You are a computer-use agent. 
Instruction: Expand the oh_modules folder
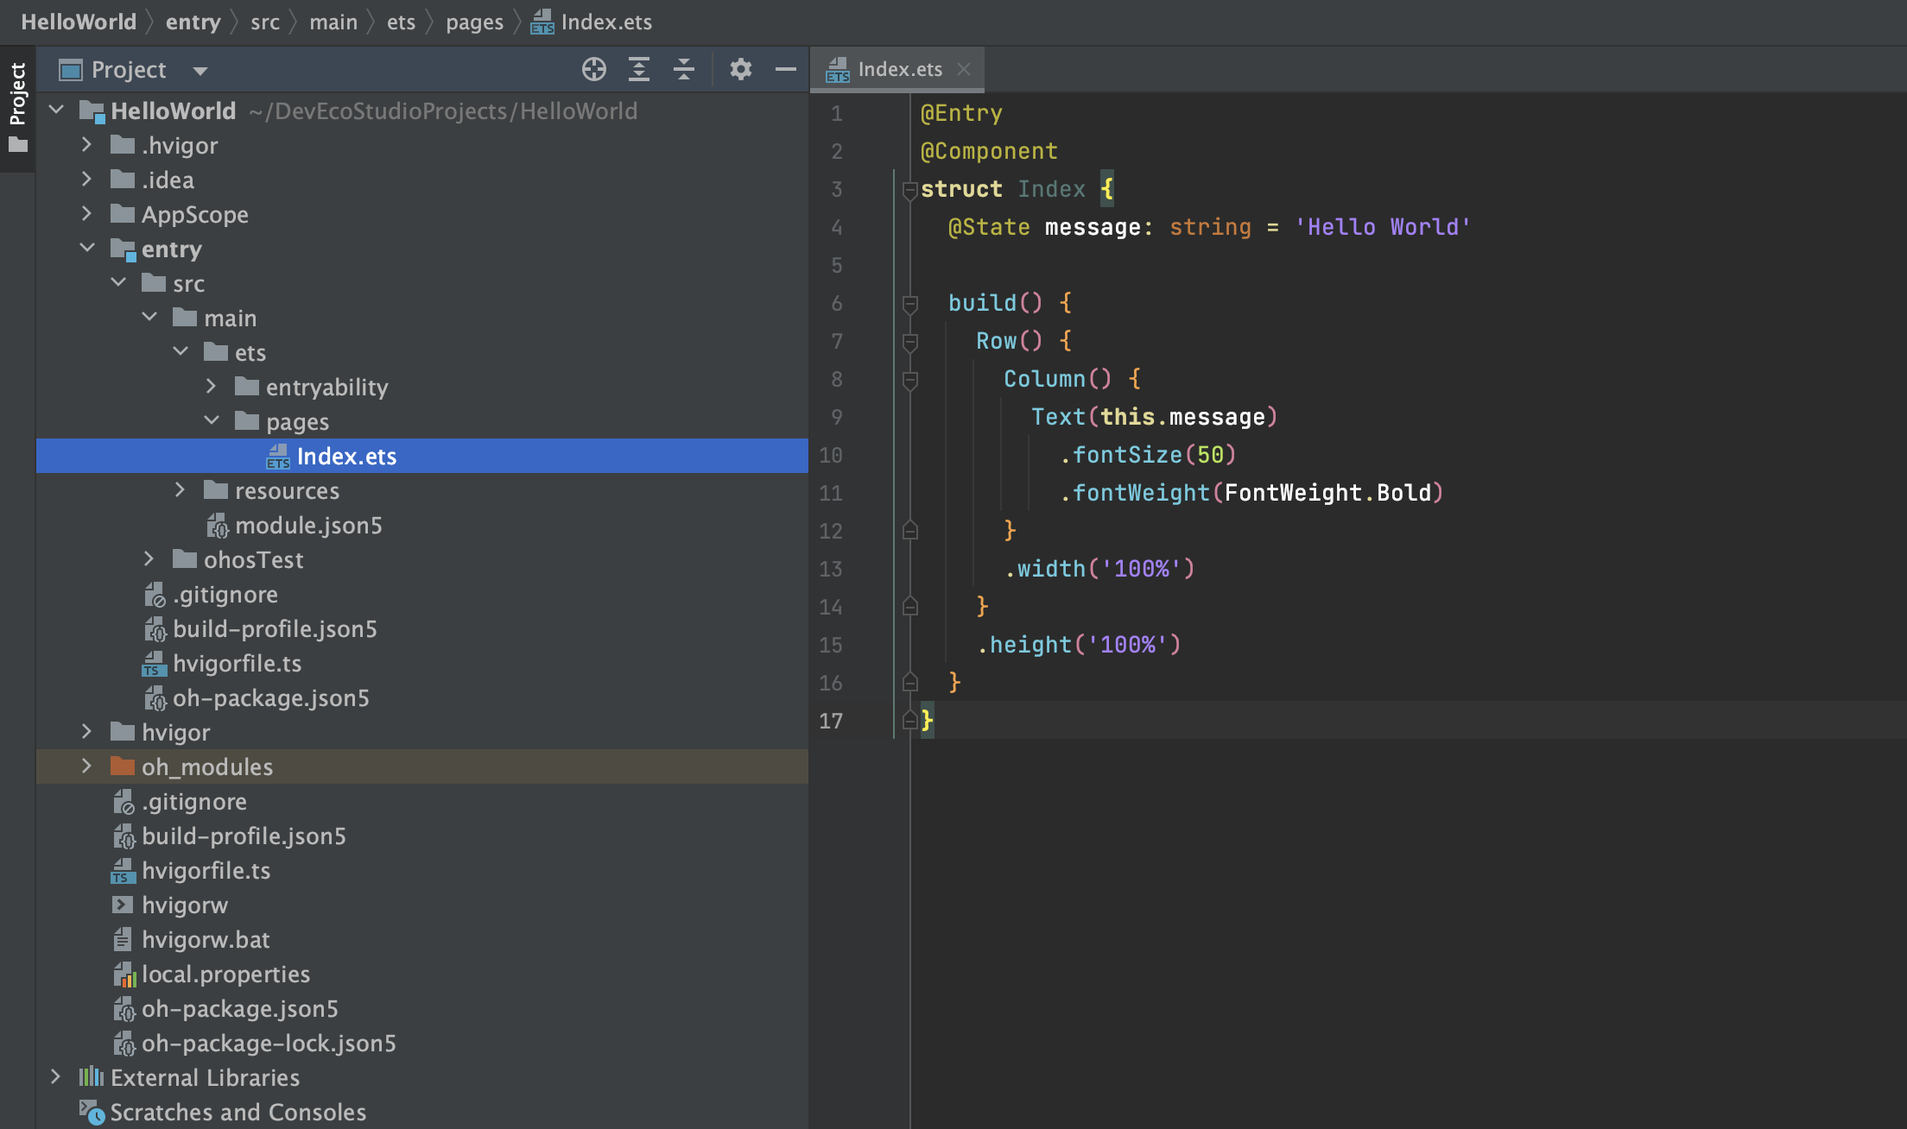[86, 766]
